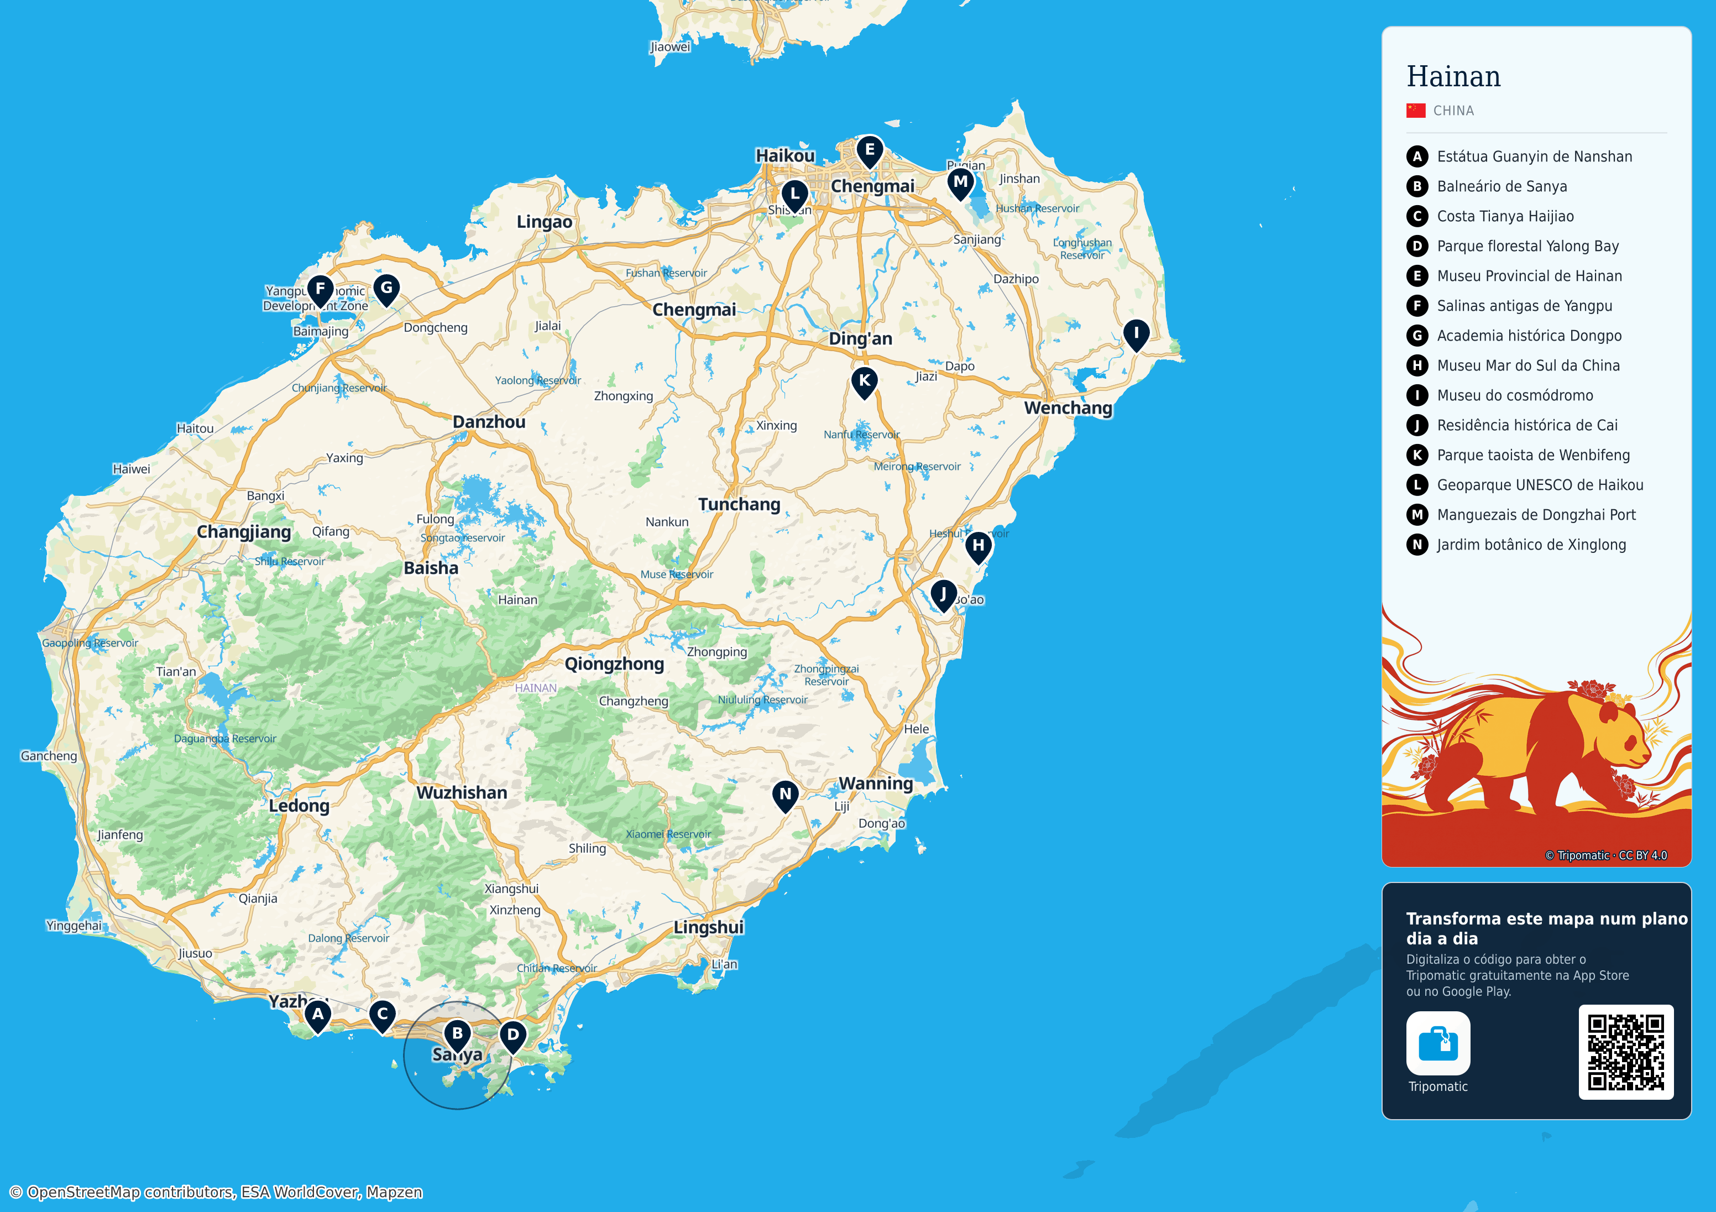Click the 'Jiaowei' mainland label
This screenshot has width=1716, height=1212.
click(x=671, y=46)
